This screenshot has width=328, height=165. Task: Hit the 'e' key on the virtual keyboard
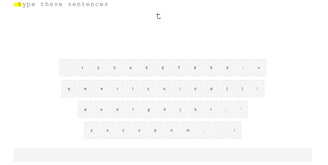tap(102, 89)
